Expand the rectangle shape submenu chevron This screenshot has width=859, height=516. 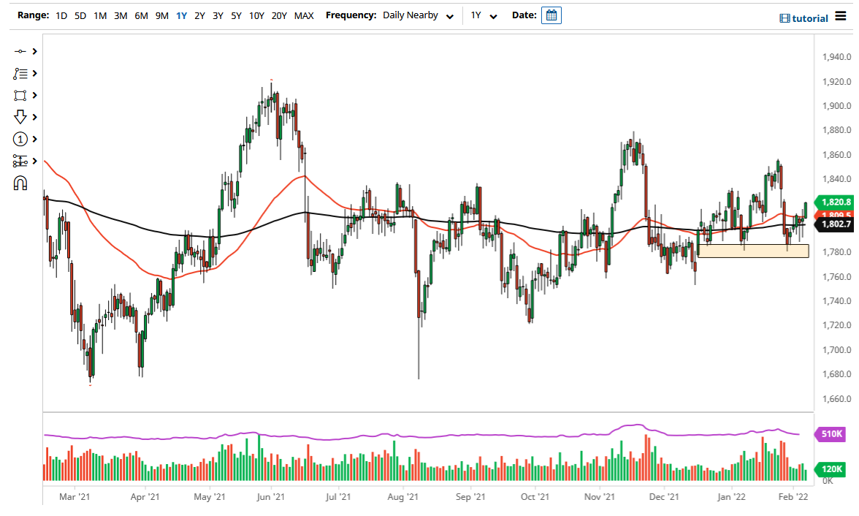[34, 96]
